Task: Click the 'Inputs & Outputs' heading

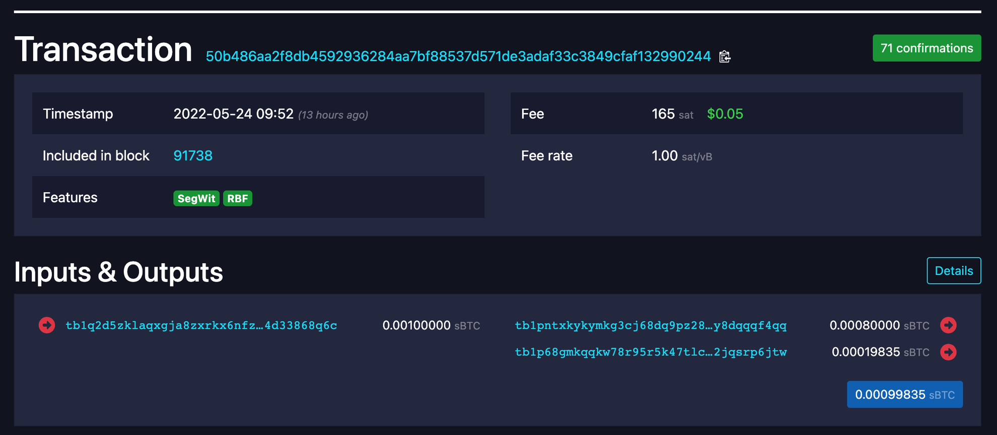Action: [118, 272]
